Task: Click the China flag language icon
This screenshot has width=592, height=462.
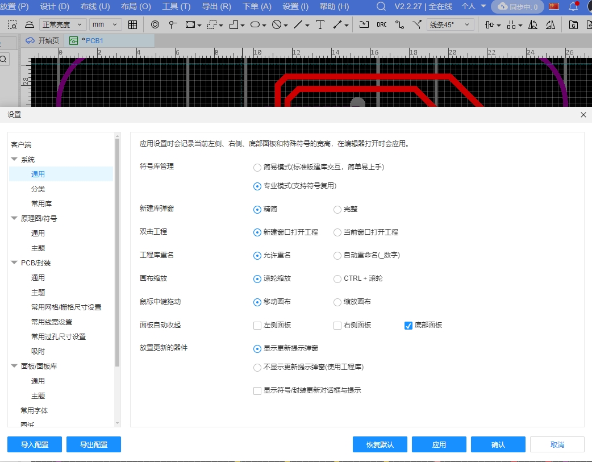Action: (554, 6)
